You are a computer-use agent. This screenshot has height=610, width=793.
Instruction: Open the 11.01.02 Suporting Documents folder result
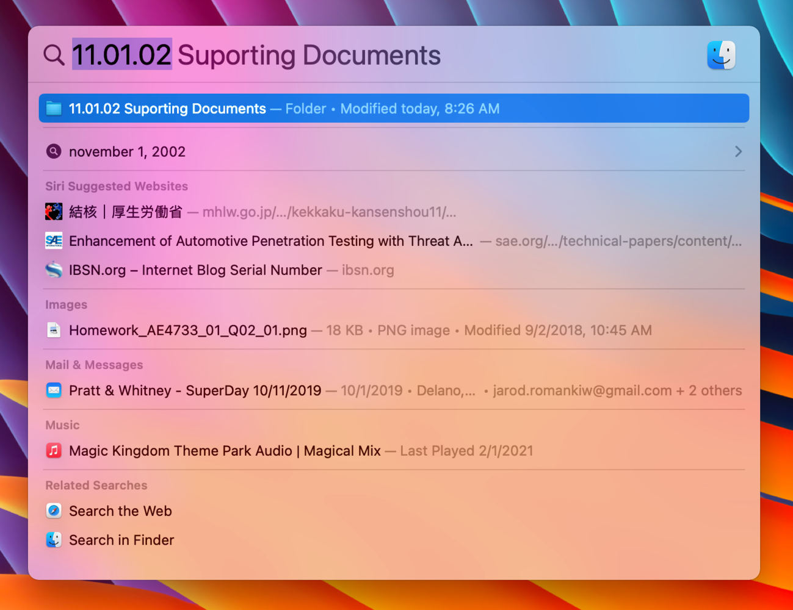(394, 109)
